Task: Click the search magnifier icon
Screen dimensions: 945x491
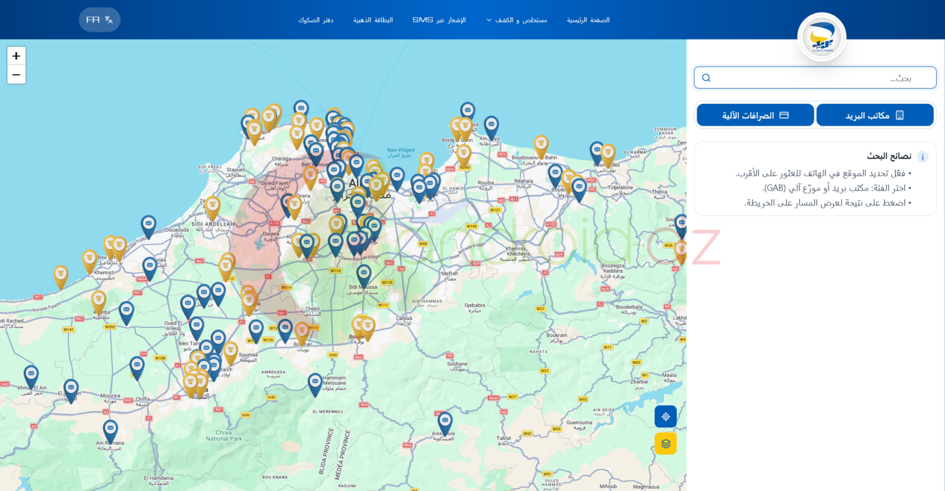Action: pos(706,78)
